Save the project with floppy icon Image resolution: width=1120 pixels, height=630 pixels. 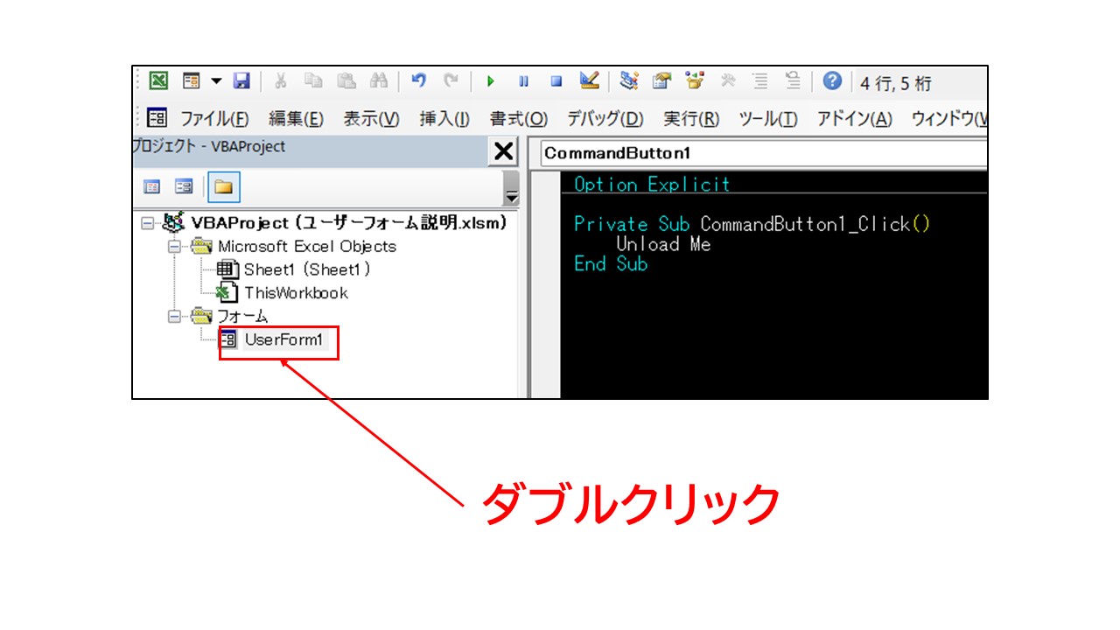[241, 81]
